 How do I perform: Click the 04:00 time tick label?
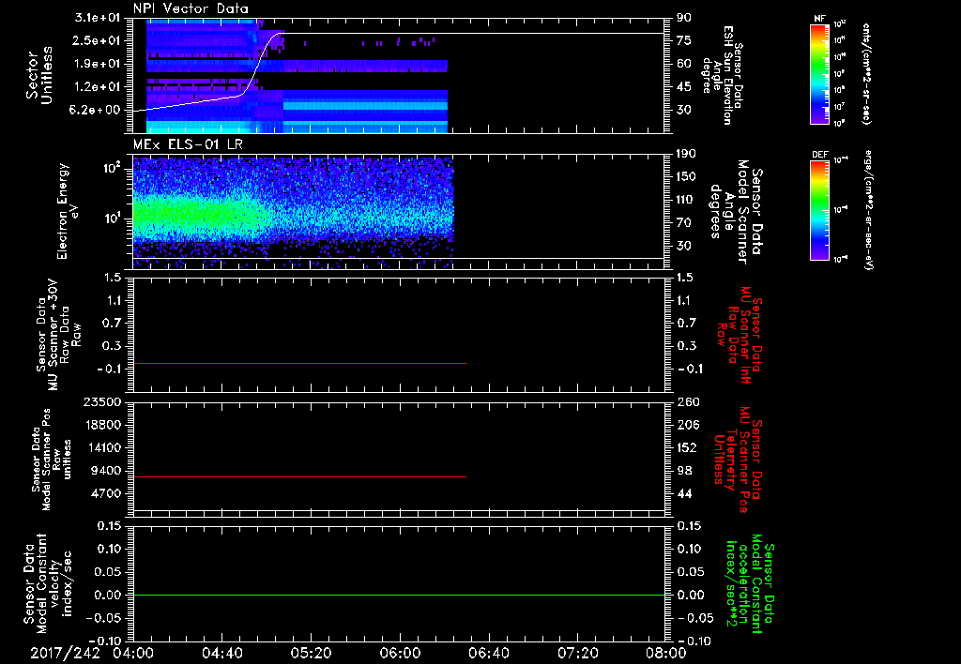[133, 653]
